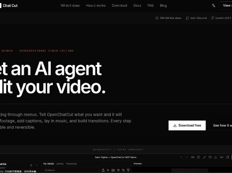Open the What it does nav item
This screenshot has height=173, width=232.
70,6
